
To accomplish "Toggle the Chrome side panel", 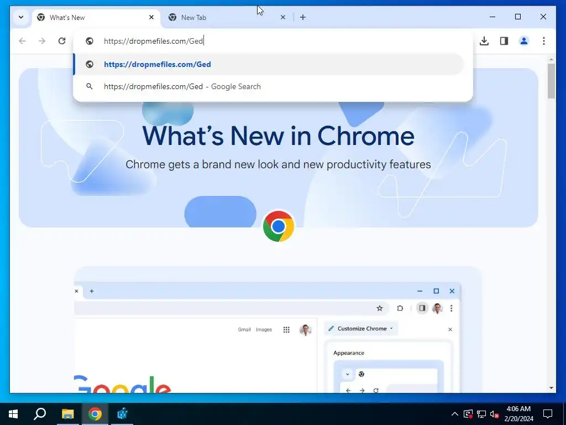I will click(504, 41).
